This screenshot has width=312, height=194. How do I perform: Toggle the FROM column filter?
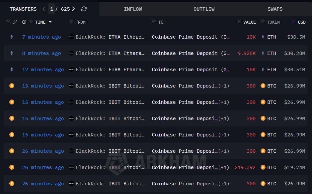click(x=71, y=22)
